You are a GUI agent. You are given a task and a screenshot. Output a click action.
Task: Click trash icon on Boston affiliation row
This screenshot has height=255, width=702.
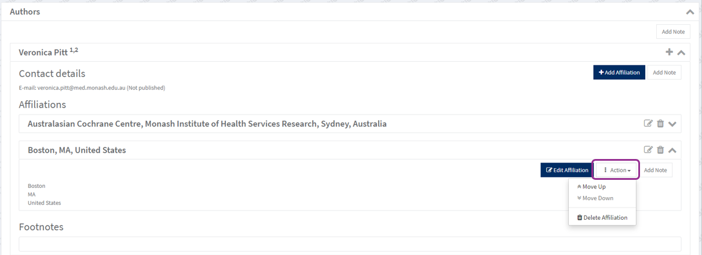click(660, 150)
